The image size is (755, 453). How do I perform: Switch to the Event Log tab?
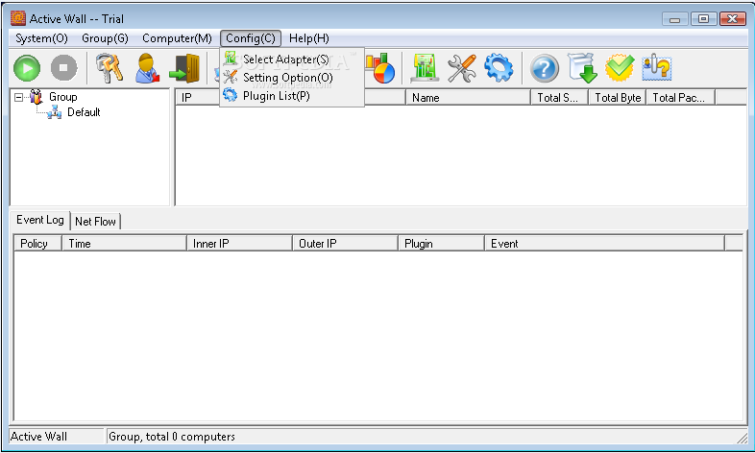(40, 220)
